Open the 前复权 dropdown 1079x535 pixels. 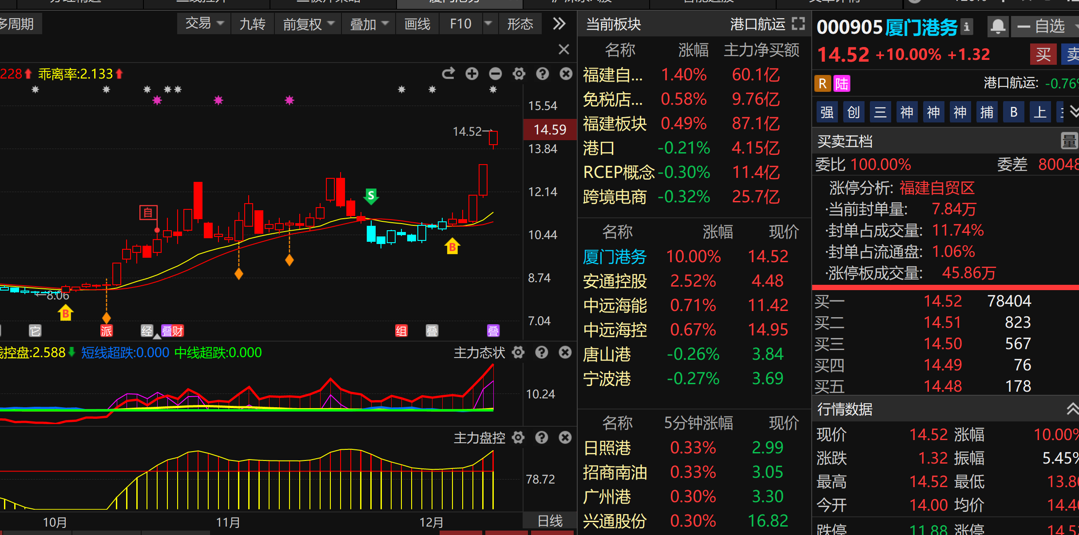click(308, 24)
